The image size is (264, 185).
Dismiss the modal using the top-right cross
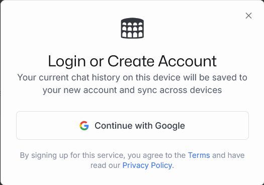248,16
